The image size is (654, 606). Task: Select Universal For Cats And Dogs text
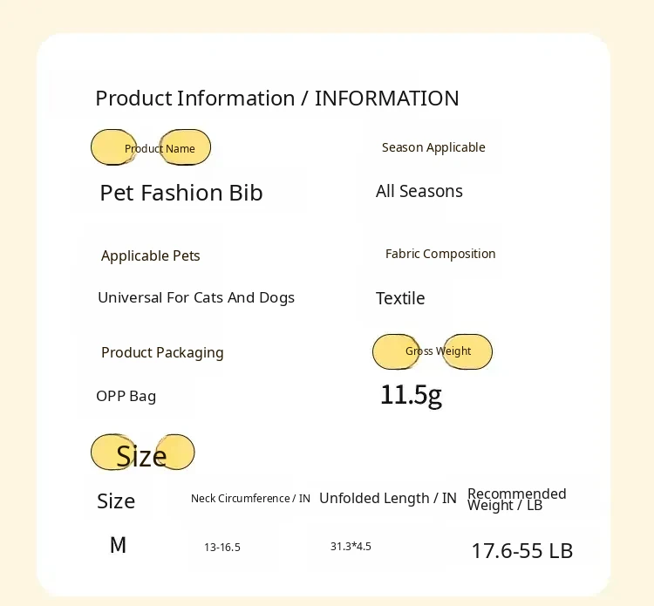coord(196,297)
